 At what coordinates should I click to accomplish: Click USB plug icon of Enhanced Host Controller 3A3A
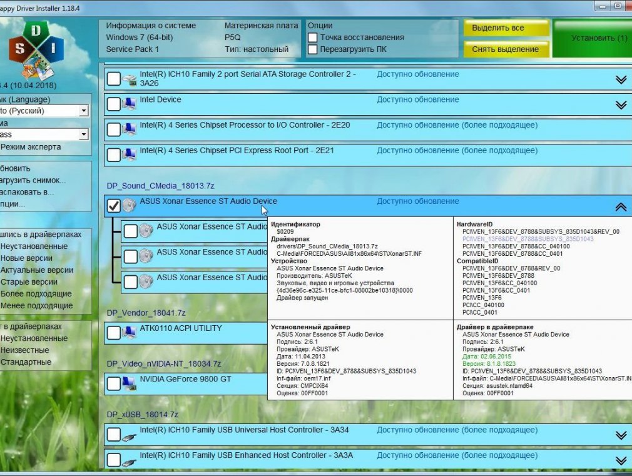click(129, 462)
